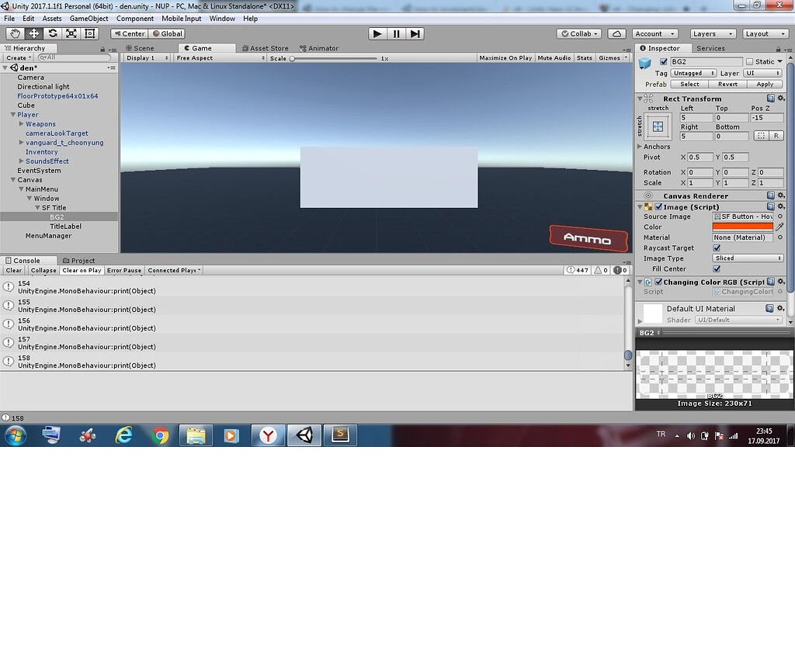Activate the Scale tool
This screenshot has width=795, height=658.
pyautogui.click(x=71, y=33)
